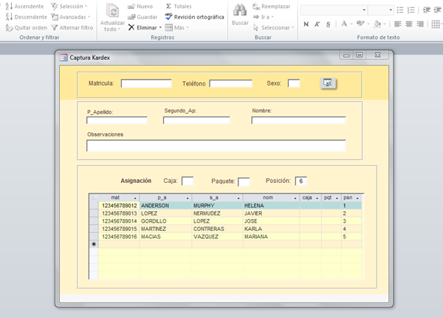Toggle bold text formatting
Image resolution: width=443 pixels, height=318 pixels.
tap(306, 24)
